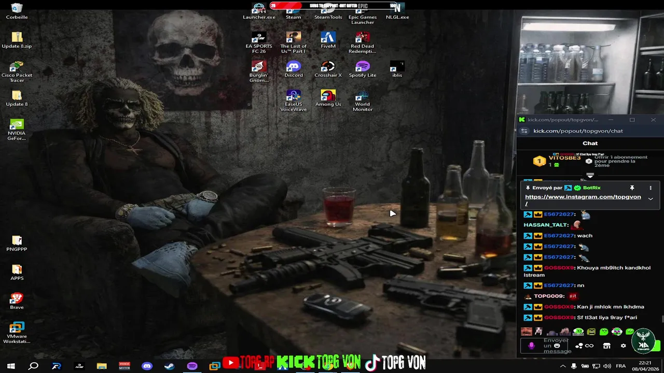Launch Red Dead Redemption shortcut
The image size is (664, 373).
click(x=363, y=42)
